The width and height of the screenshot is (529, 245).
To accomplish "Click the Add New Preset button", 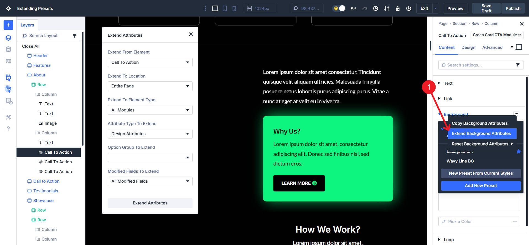I will [x=481, y=186].
